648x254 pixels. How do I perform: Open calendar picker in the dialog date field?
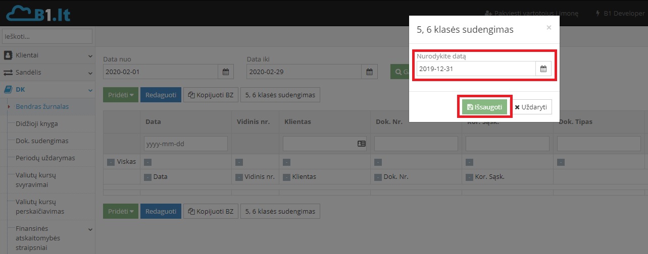[543, 69]
